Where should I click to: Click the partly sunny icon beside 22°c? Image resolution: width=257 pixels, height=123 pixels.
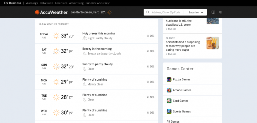click(110, 12)
